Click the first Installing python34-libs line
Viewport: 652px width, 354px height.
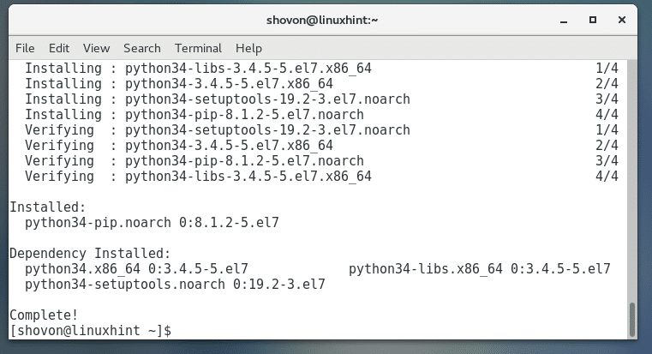point(198,69)
